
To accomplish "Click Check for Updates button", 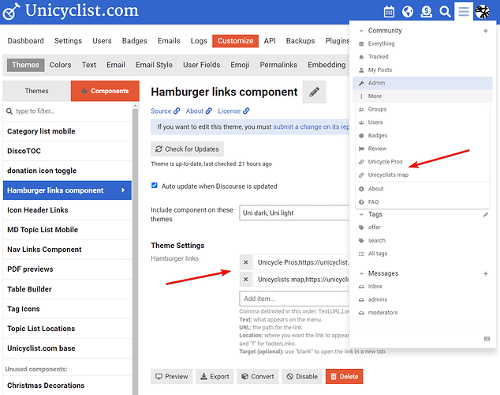I will tap(187, 149).
